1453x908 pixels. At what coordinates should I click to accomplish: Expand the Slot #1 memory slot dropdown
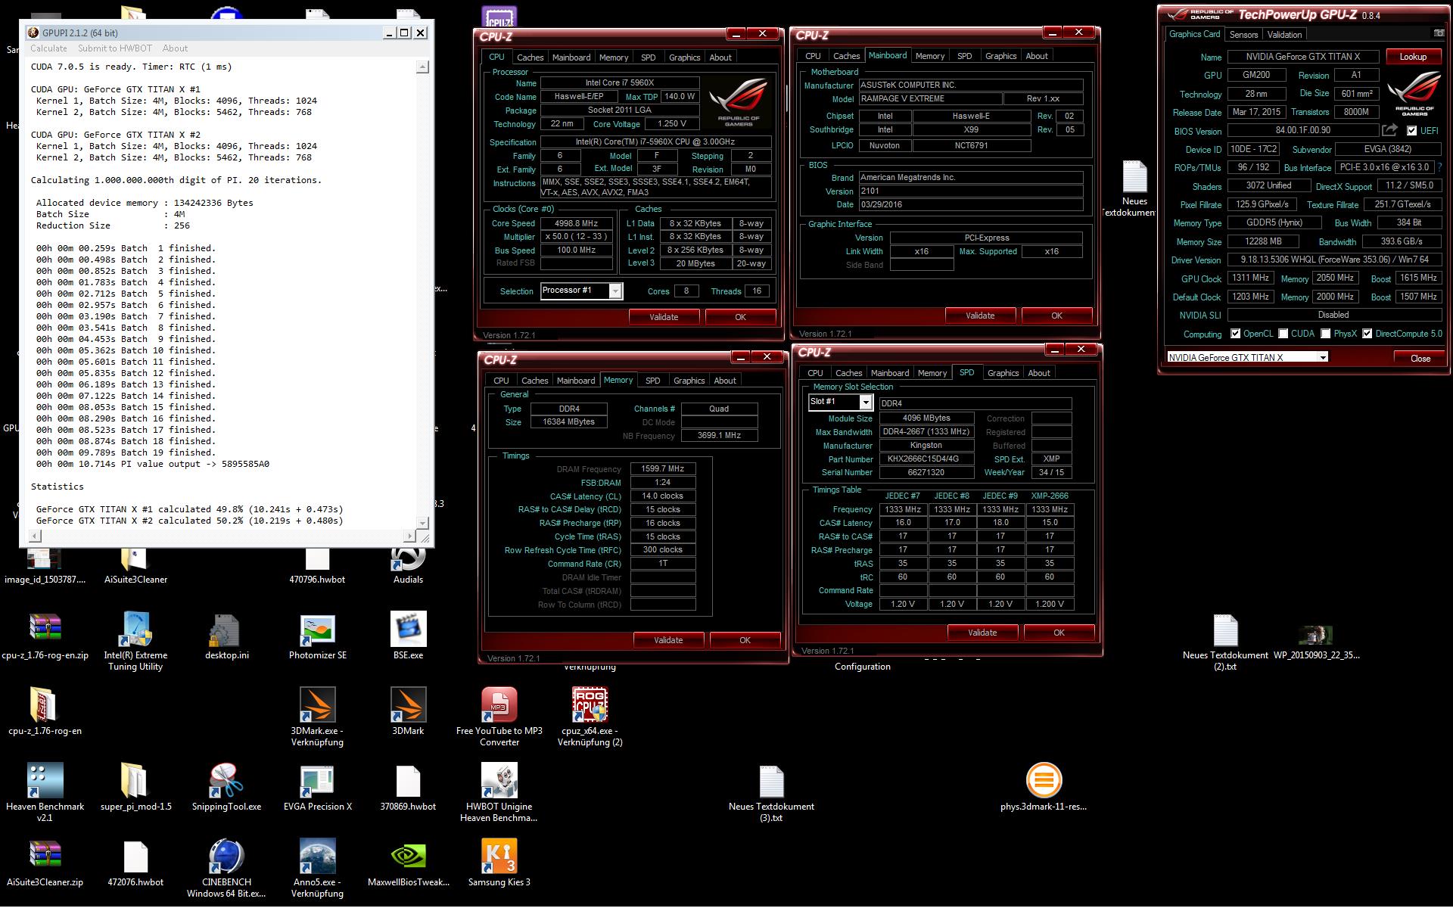865,403
